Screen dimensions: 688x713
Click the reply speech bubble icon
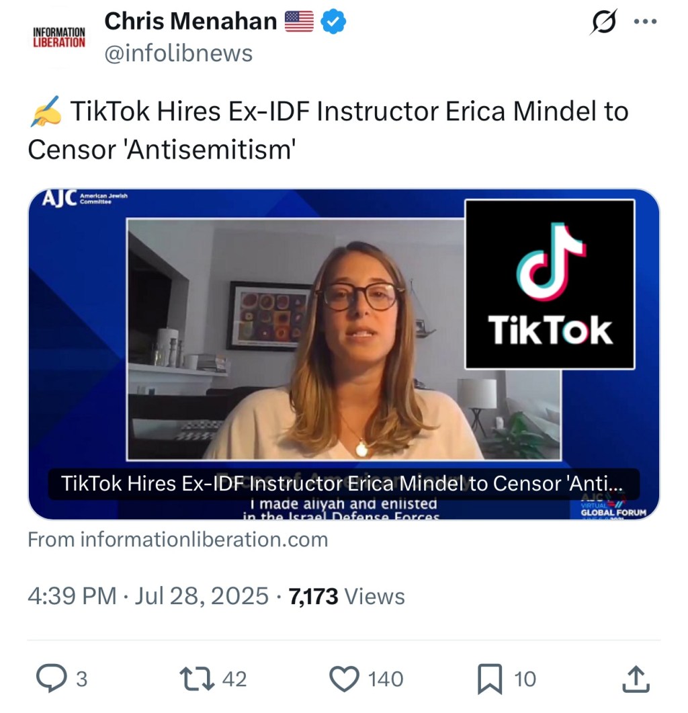pos(51,678)
